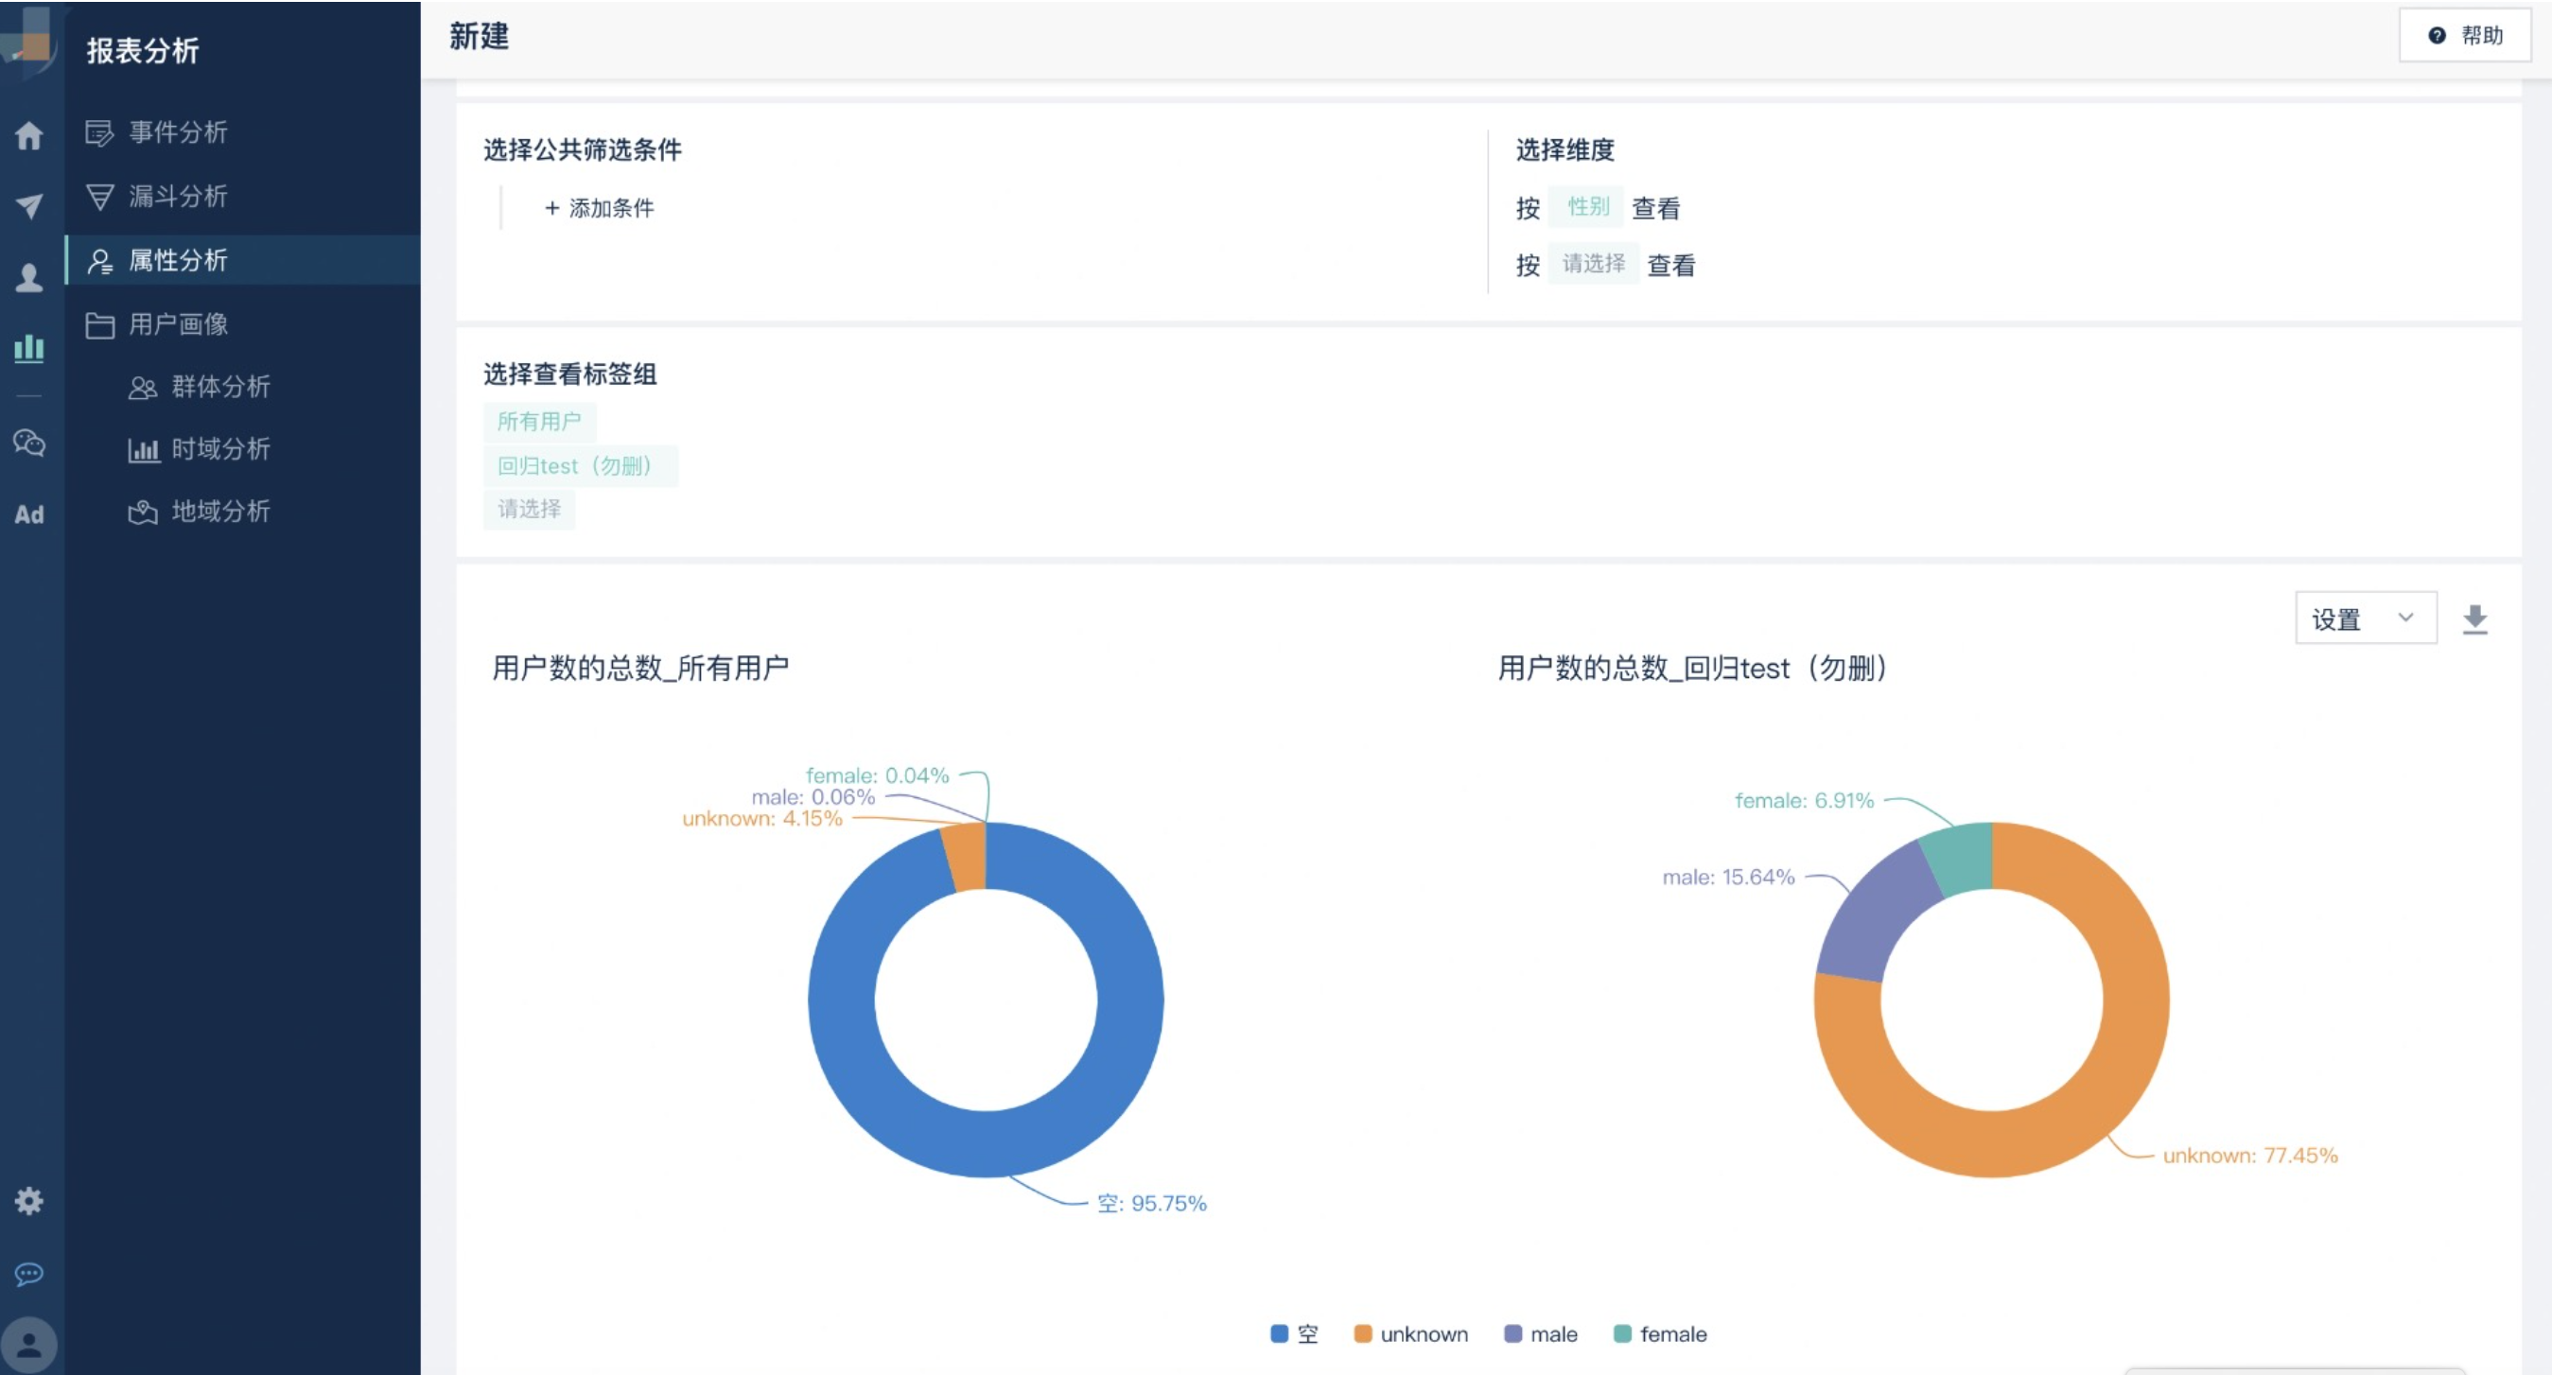Click the female: 6.91% label
The height and width of the screenshot is (1375, 2552).
click(1804, 800)
